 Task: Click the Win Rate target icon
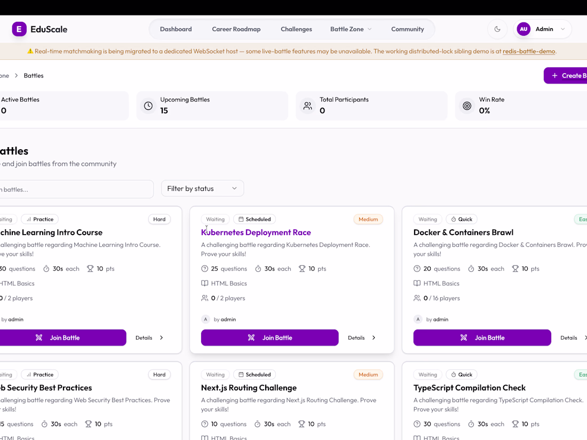click(x=467, y=106)
